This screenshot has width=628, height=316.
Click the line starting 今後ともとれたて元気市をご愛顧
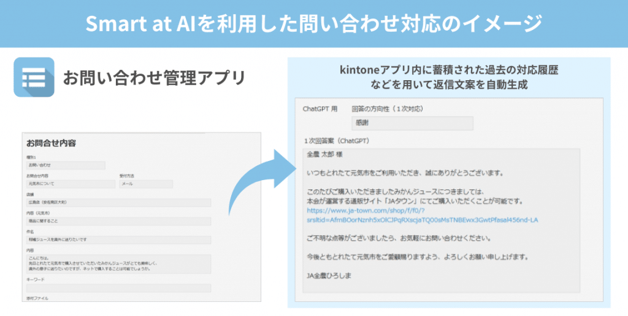point(417,257)
